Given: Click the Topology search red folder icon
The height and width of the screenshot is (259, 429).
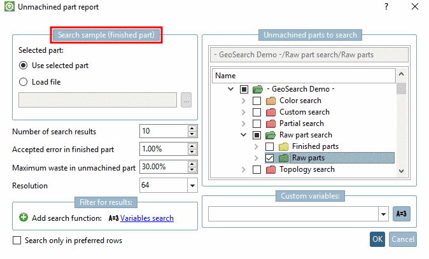Looking at the screenshot, I should point(271,169).
